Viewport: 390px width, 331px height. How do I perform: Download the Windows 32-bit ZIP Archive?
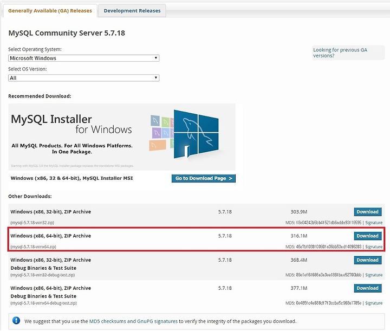coord(368,212)
